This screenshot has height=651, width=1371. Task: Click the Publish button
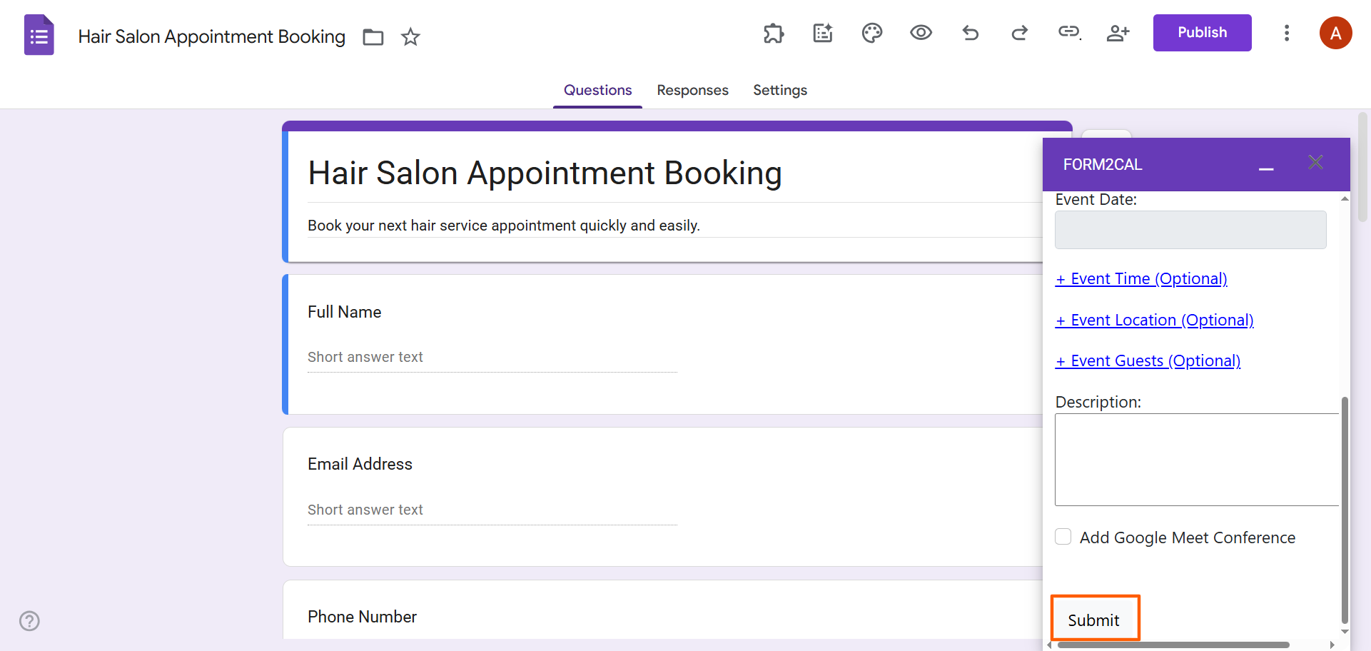pyautogui.click(x=1202, y=32)
